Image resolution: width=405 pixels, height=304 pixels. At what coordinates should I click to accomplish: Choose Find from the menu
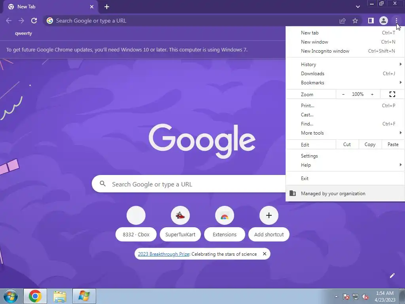pyautogui.click(x=345, y=124)
